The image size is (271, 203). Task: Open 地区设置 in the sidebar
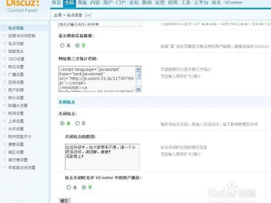pos(16,152)
